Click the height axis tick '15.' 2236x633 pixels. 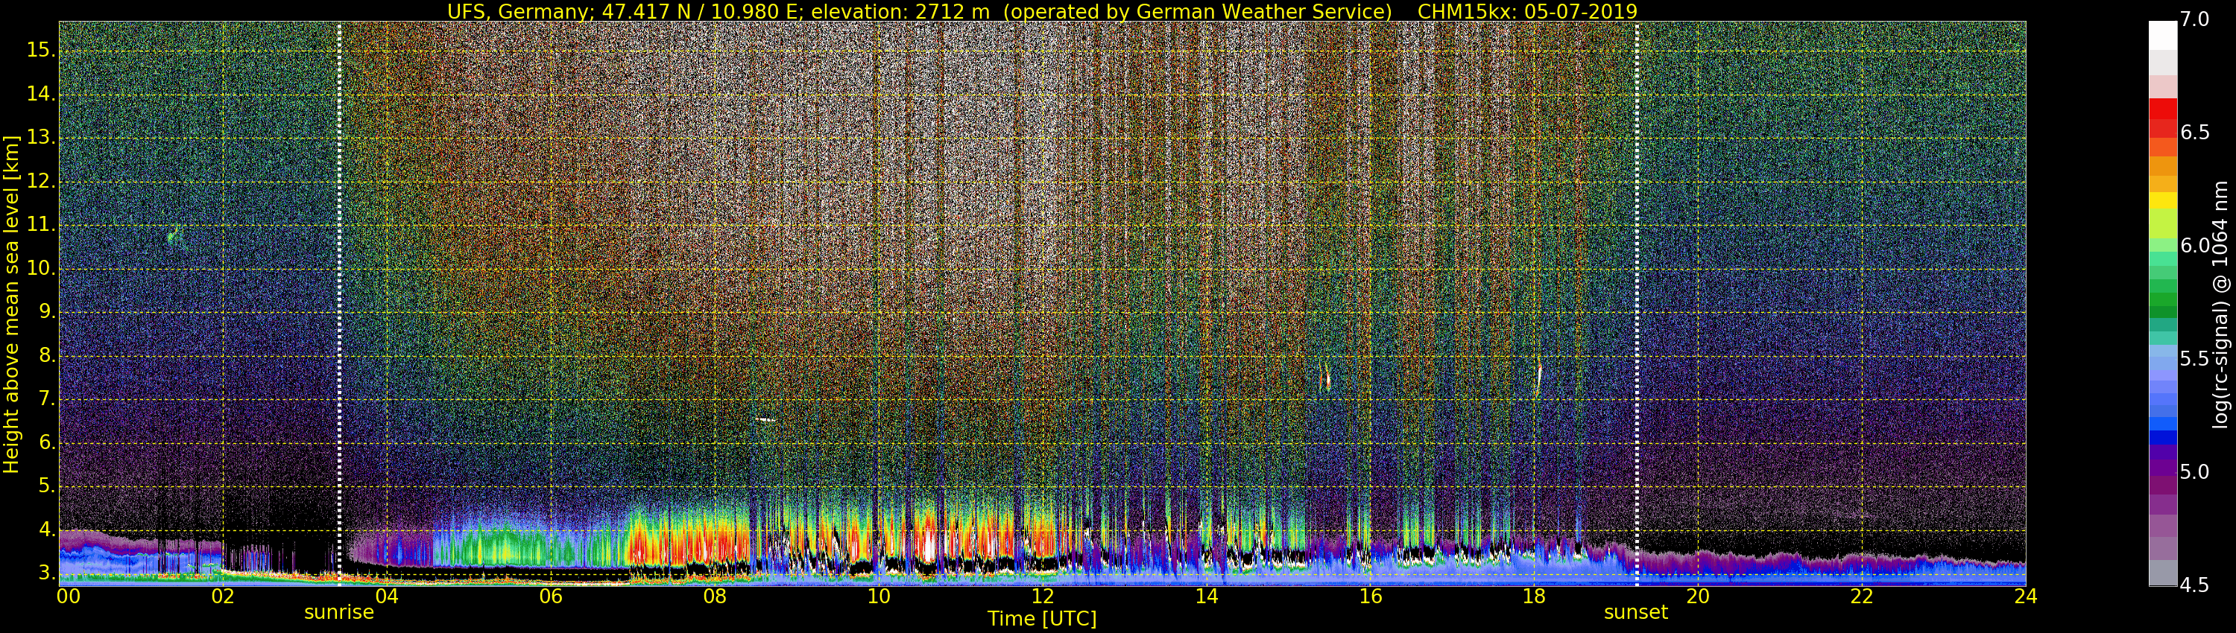coord(41,51)
